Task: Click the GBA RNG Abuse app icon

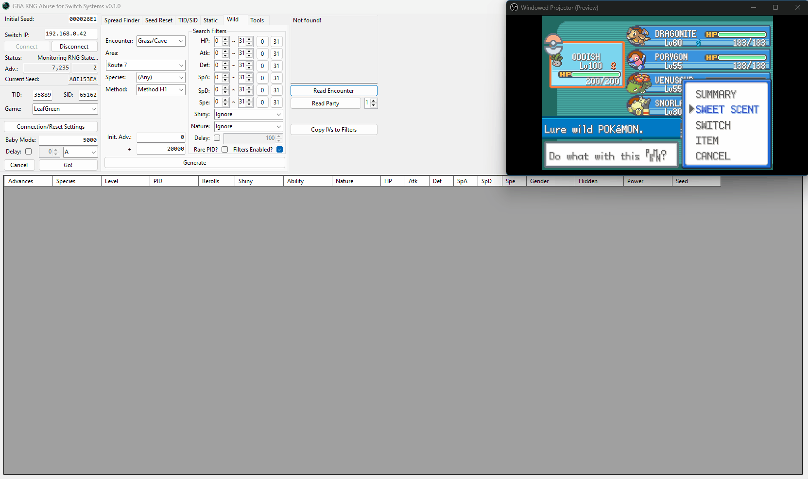Action: pyautogui.click(x=6, y=6)
